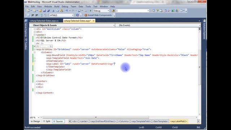
Task: Click the Copy icon in toolbar
Action: [x=57, y=11]
